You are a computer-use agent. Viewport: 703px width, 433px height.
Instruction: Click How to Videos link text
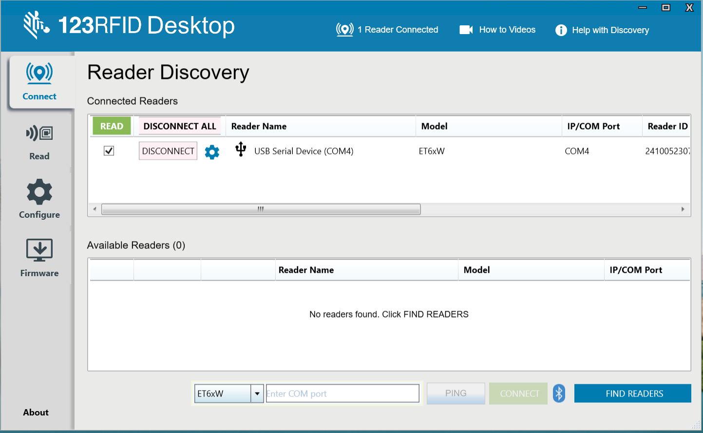click(507, 30)
